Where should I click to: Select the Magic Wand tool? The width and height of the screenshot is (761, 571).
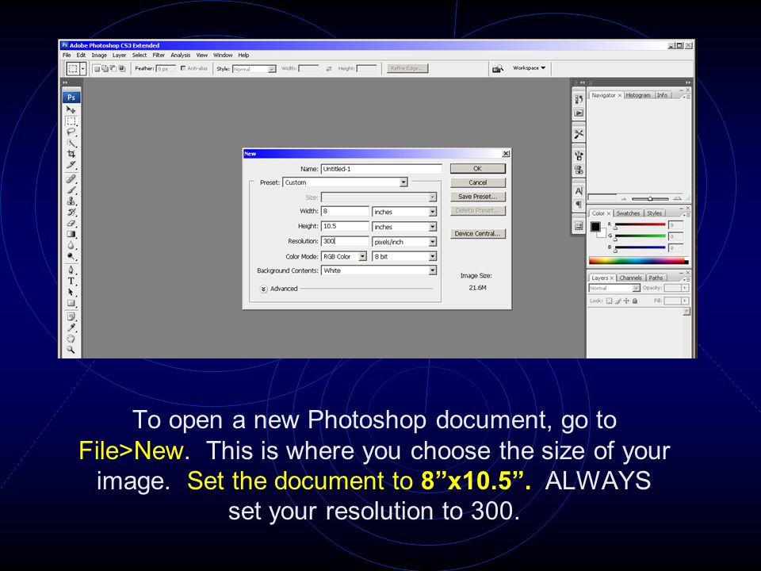pyautogui.click(x=71, y=144)
